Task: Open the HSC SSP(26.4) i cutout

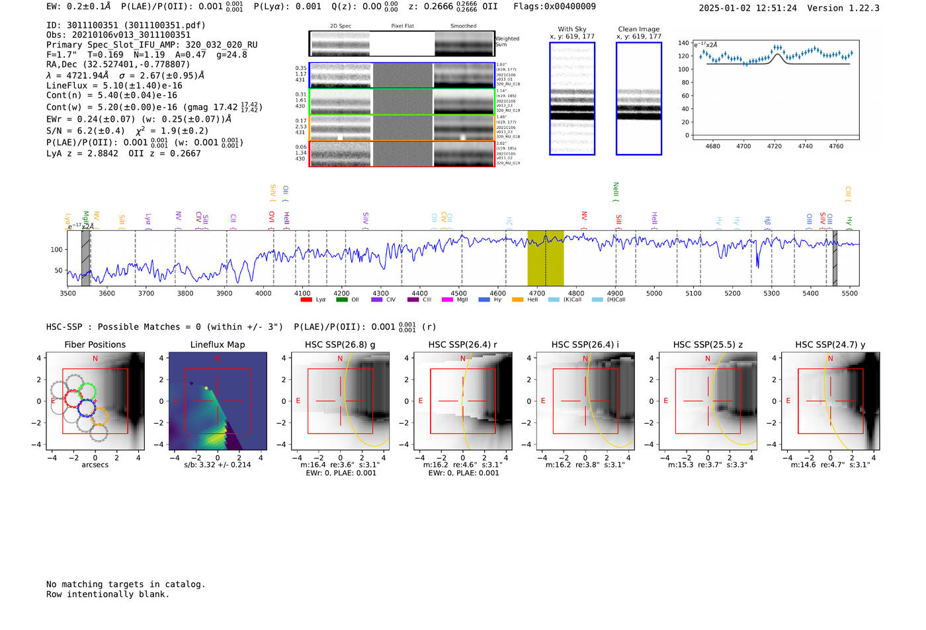Action: click(585, 401)
